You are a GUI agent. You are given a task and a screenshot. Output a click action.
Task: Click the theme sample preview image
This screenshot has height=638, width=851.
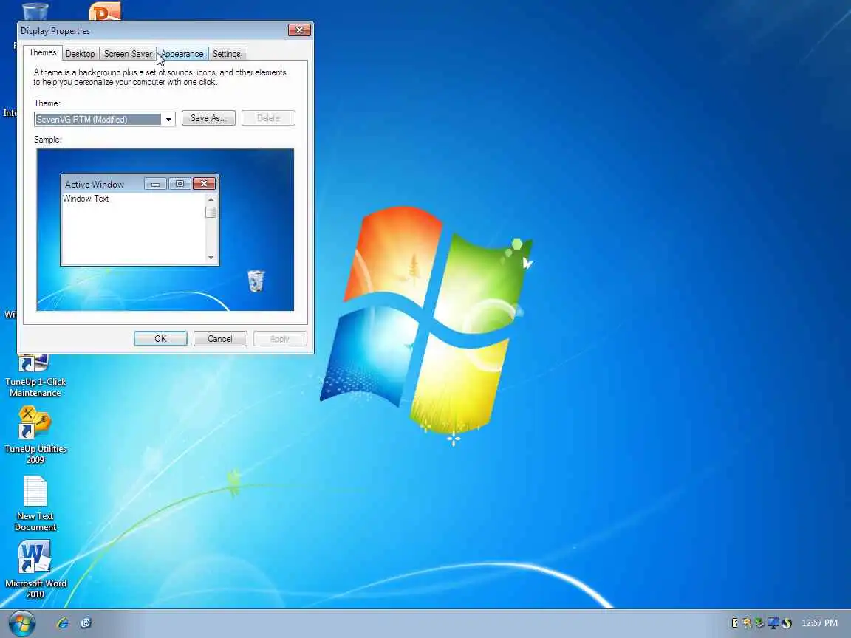[165, 230]
